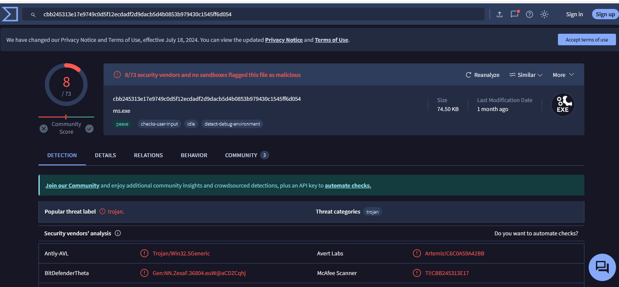Viewport: 619px width, 287px height.
Task: Switch to the DETECTION tab
Action: [x=62, y=155]
